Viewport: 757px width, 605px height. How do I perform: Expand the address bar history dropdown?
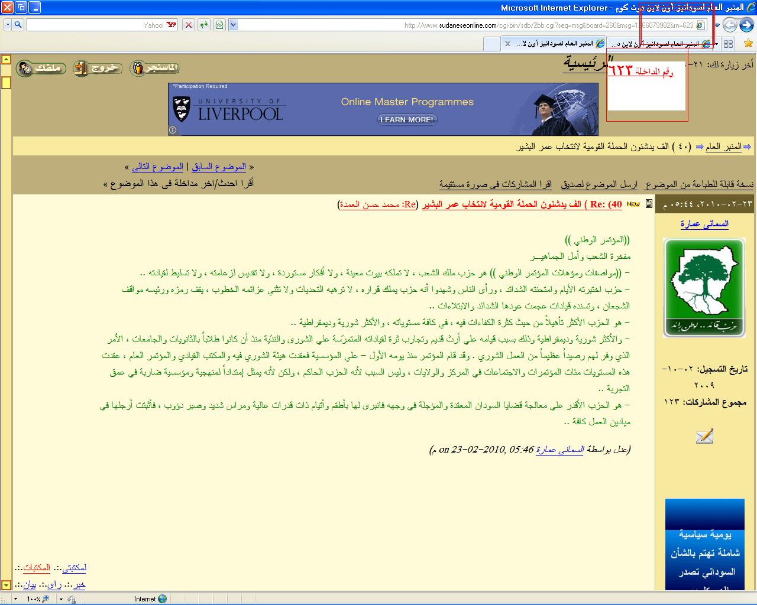click(x=233, y=25)
